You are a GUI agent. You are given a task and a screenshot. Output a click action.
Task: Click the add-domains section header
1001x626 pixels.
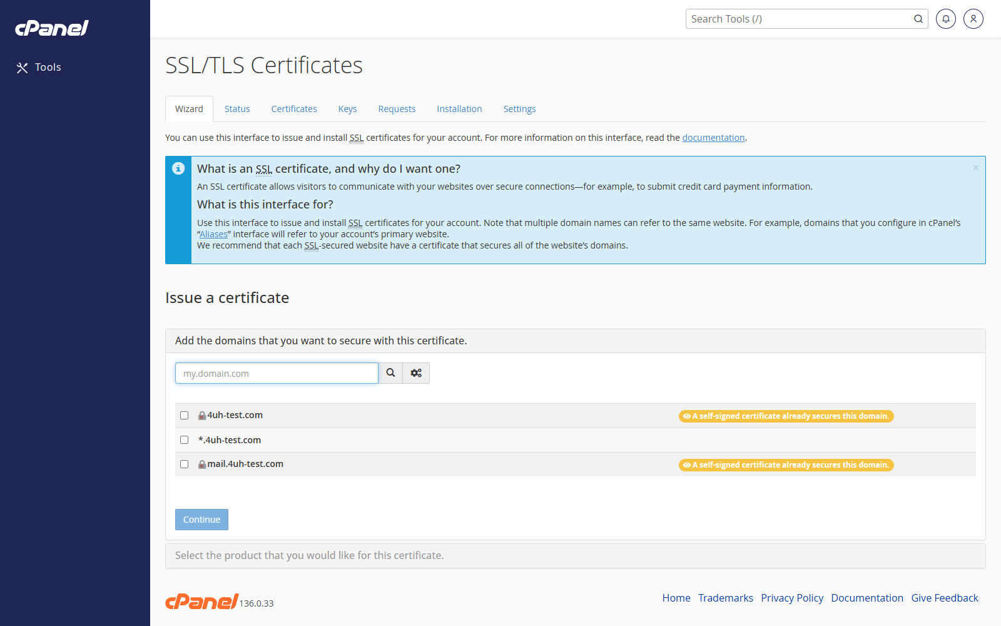point(576,341)
